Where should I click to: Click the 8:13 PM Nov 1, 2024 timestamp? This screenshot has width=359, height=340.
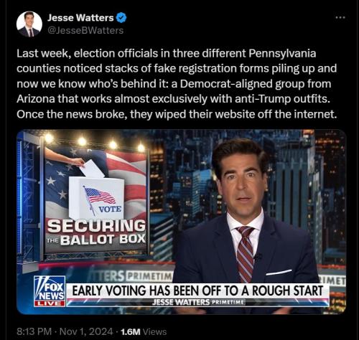pos(65,331)
